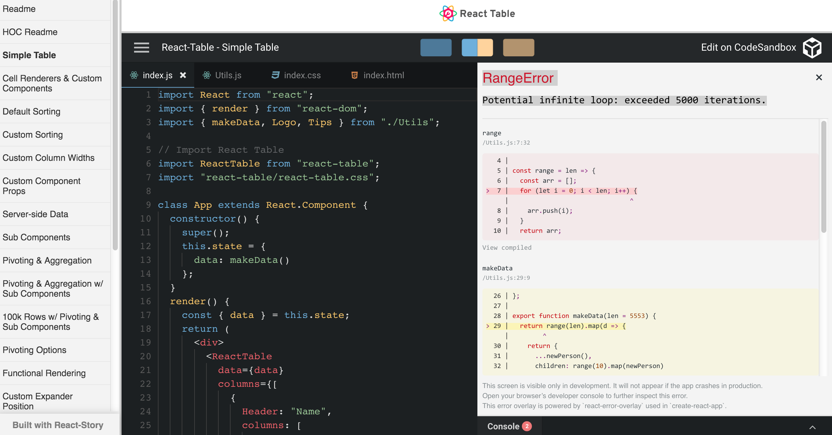Open the "Pivoting & Aggregation" story

pos(47,260)
